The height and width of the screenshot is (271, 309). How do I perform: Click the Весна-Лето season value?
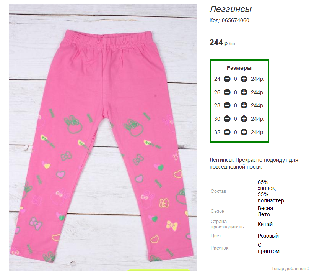click(266, 211)
